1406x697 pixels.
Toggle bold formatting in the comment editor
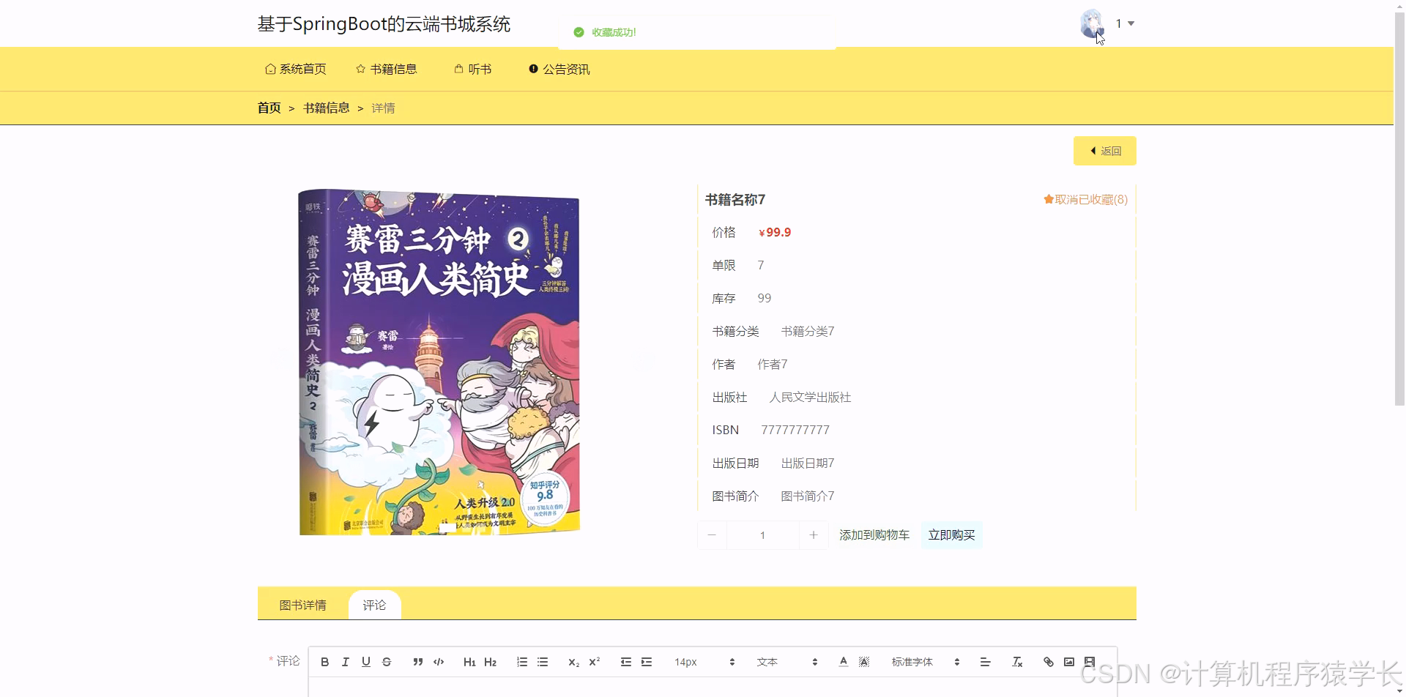325,661
